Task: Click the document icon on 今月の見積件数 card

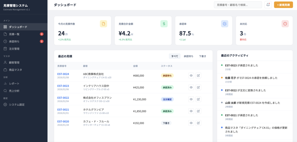Action: [x=104, y=24]
